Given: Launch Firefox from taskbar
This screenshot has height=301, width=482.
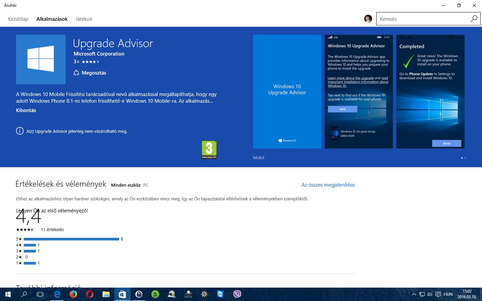Looking at the screenshot, I should [x=73, y=294].
